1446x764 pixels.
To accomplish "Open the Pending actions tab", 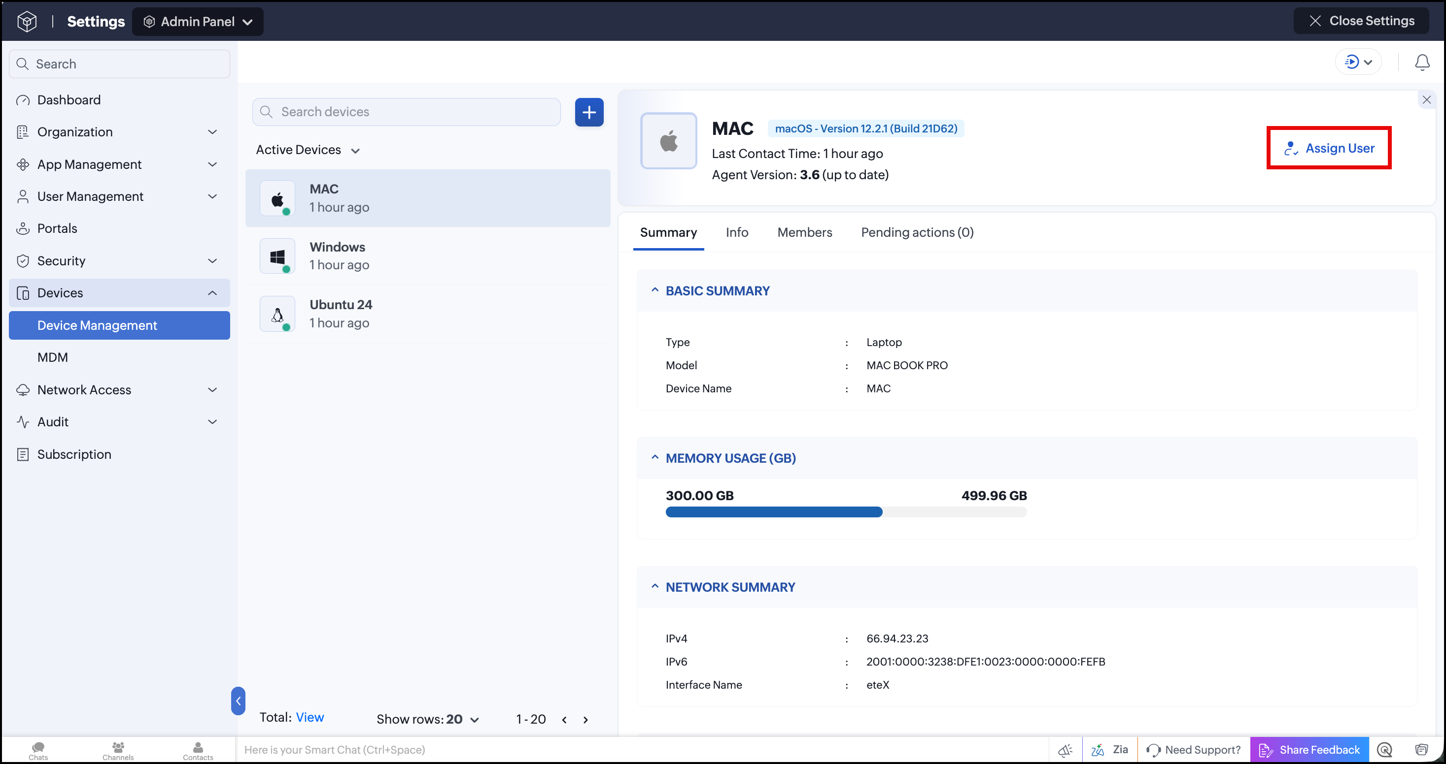I will click(x=917, y=233).
